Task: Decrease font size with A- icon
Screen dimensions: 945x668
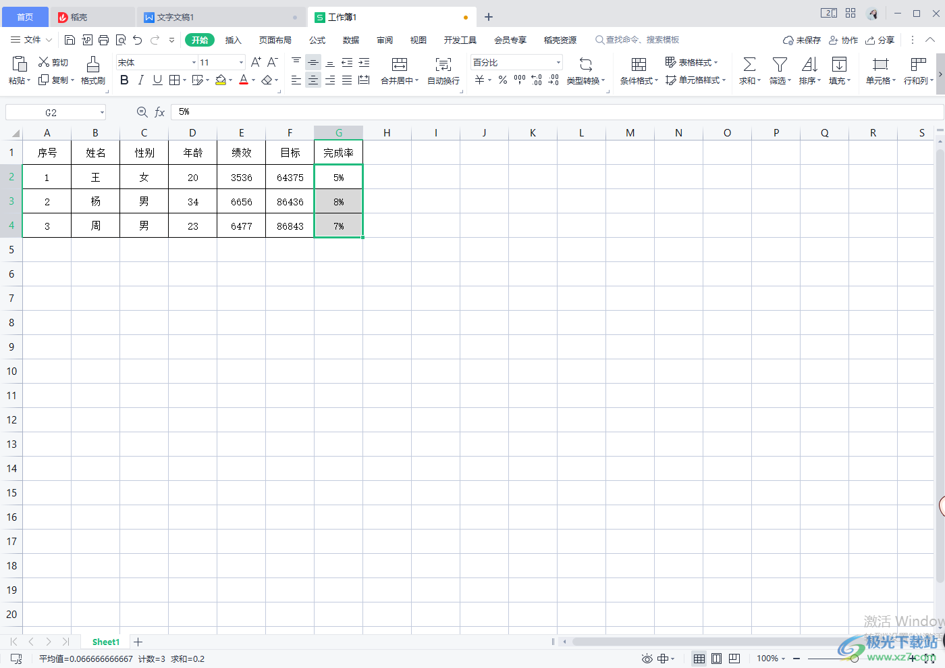Action: (x=272, y=62)
